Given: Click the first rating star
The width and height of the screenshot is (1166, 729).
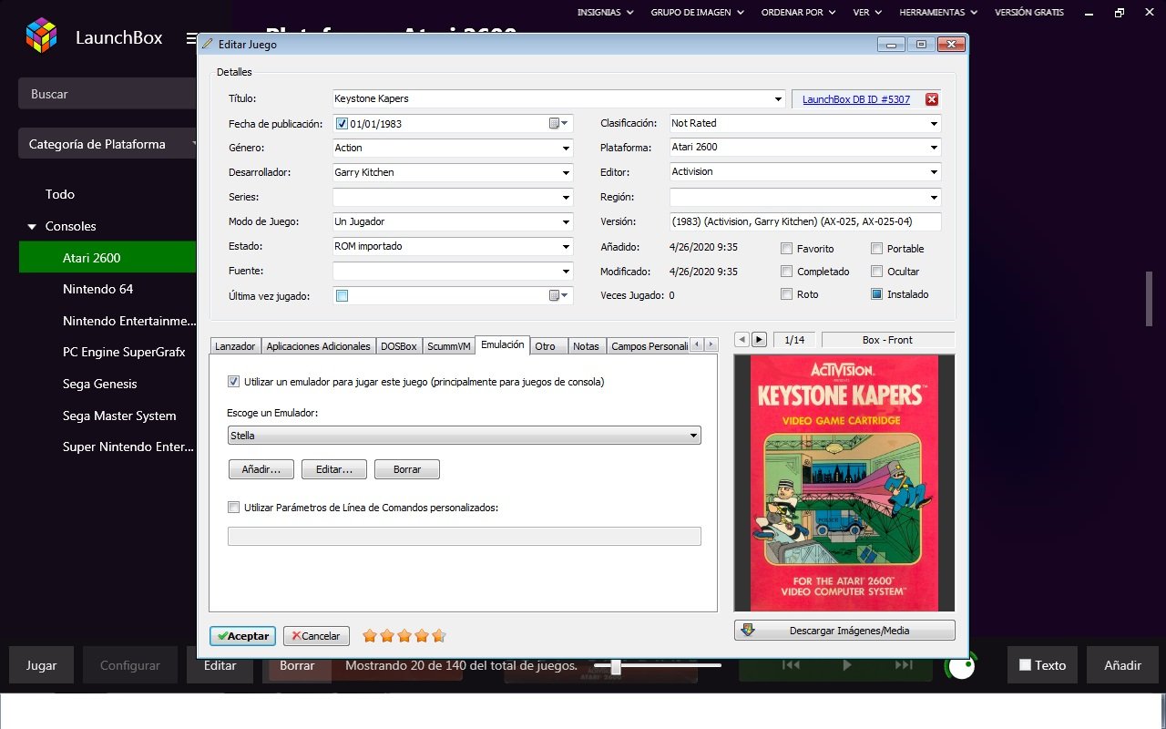Looking at the screenshot, I should 370,636.
